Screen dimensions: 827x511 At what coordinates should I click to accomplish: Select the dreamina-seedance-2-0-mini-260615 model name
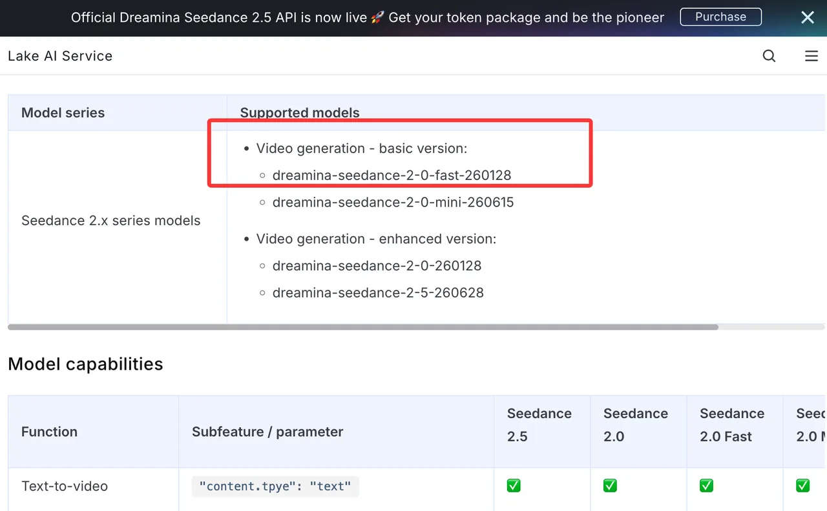(x=393, y=202)
